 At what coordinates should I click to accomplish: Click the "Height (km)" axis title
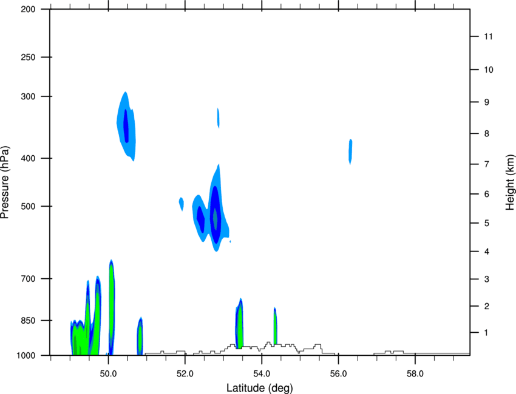pos(510,182)
